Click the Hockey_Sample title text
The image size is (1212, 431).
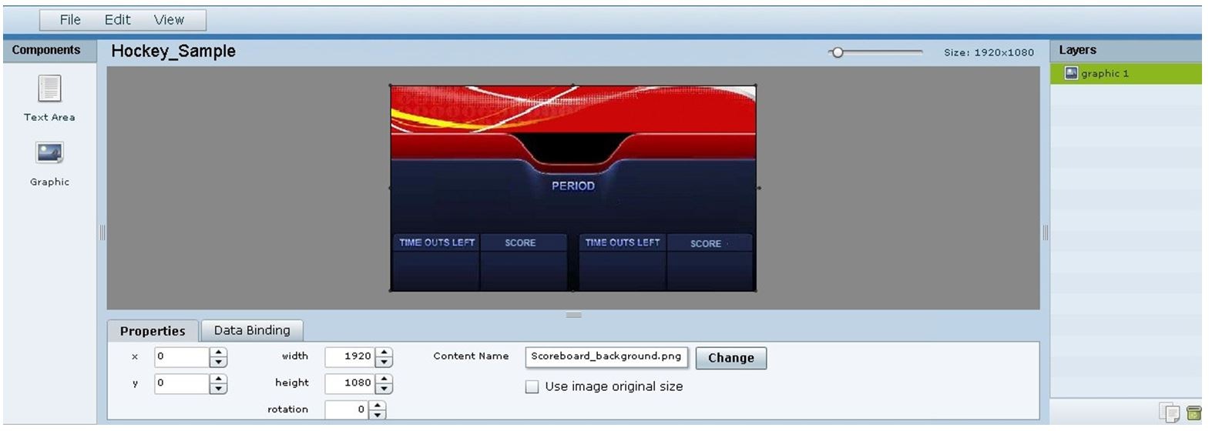pyautogui.click(x=173, y=52)
